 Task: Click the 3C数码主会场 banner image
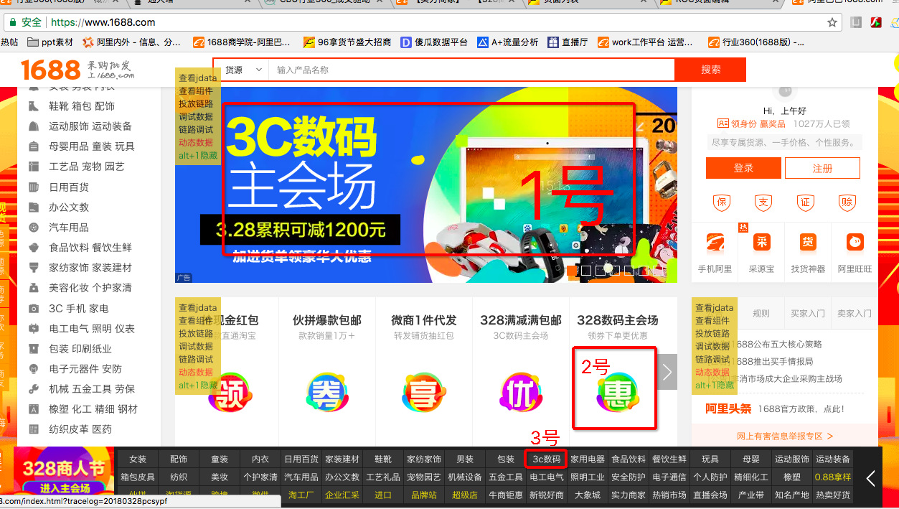[x=426, y=185]
